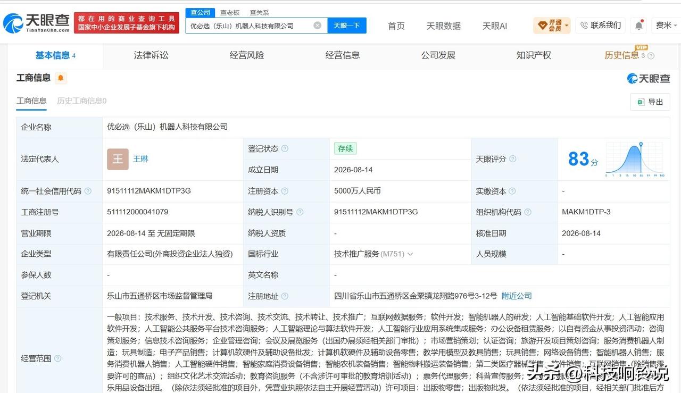Screen dimensions: 681x393
Task: Click the help icon beside 历史信息 tab
Action: point(651,56)
